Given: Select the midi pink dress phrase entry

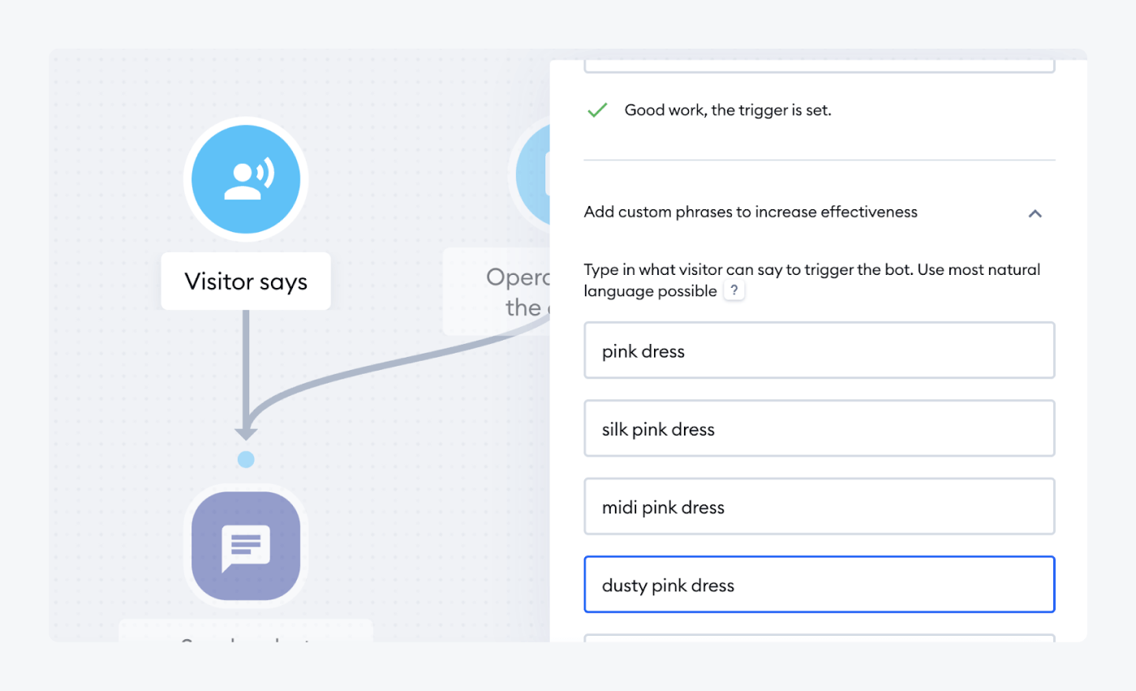Looking at the screenshot, I should 819,506.
